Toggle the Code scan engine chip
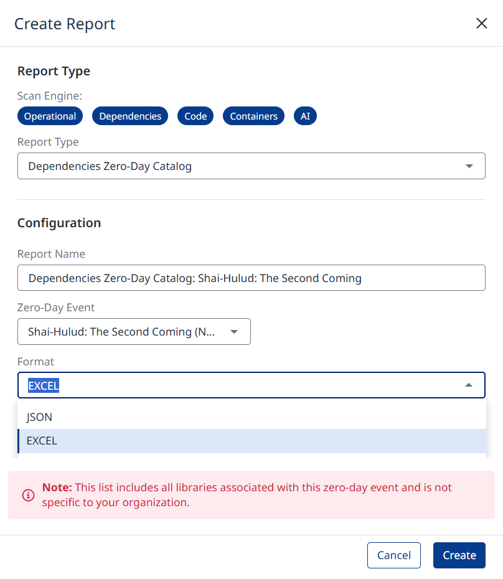Screen dimensions: 503x579 pos(195,116)
